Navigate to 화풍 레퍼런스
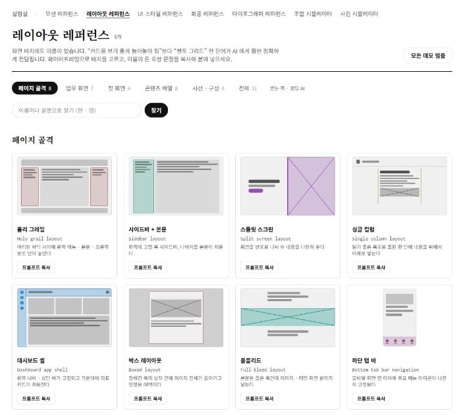Screen dimensions: 461x415 point(207,14)
